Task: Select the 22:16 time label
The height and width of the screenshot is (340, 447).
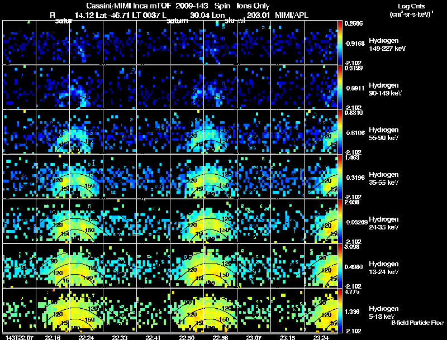Action: click(53, 337)
